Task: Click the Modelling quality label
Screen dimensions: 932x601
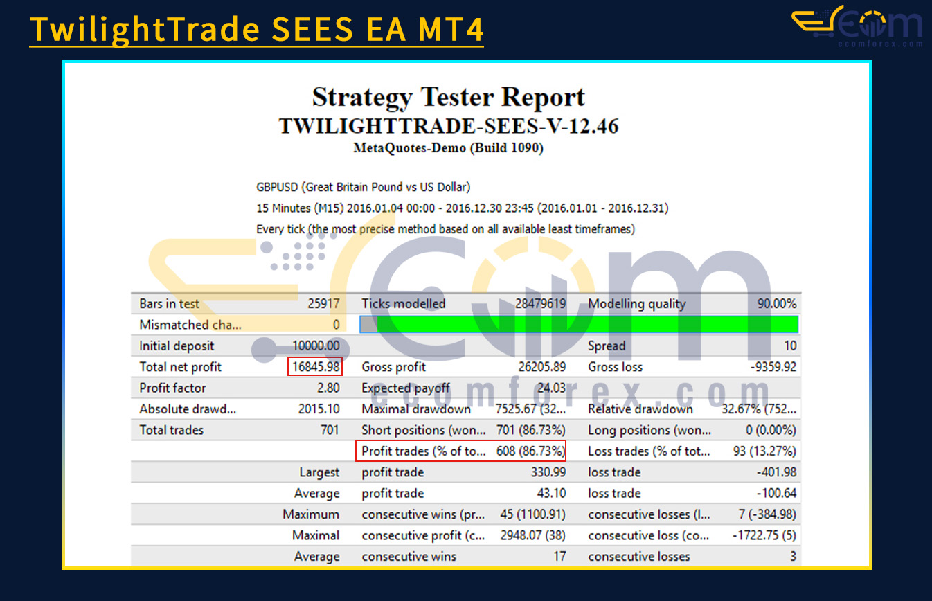Action: tap(636, 303)
